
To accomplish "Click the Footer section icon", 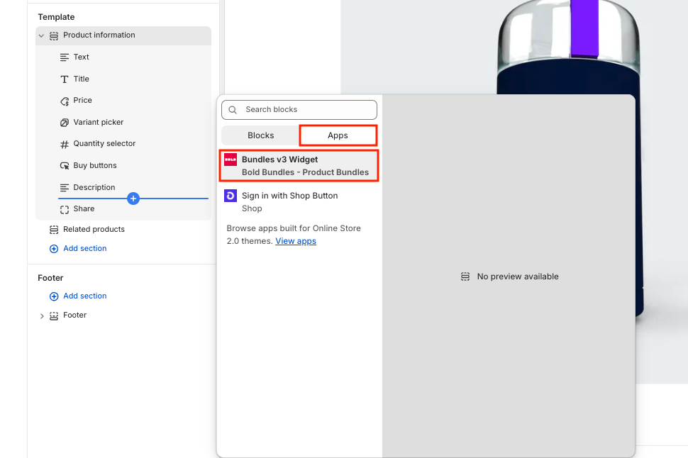I will [54, 316].
